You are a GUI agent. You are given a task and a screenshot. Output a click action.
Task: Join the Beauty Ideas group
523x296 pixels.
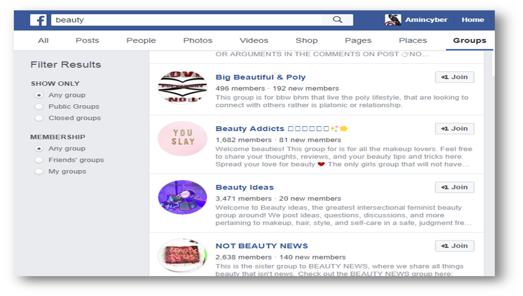point(455,187)
